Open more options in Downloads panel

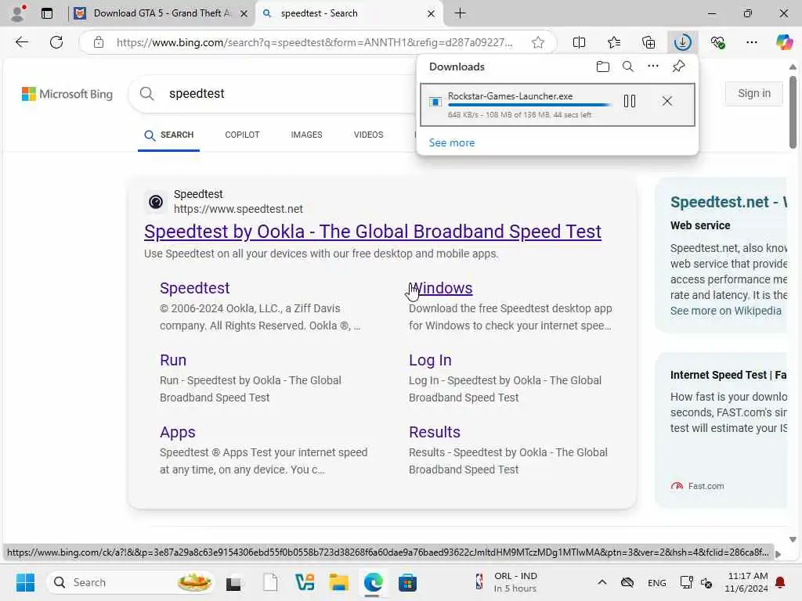[x=652, y=67]
